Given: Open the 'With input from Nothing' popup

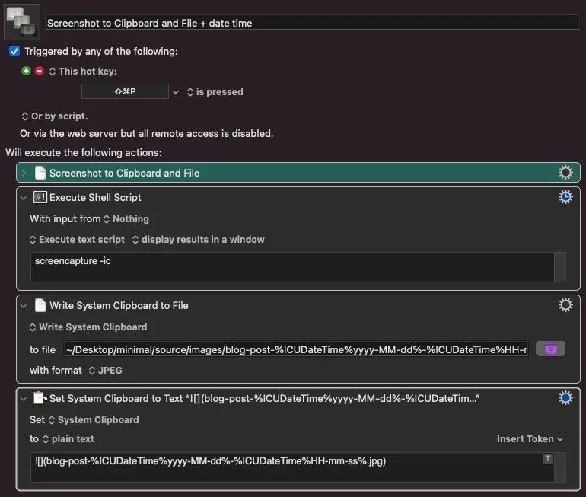Looking at the screenshot, I should pyautogui.click(x=126, y=219).
